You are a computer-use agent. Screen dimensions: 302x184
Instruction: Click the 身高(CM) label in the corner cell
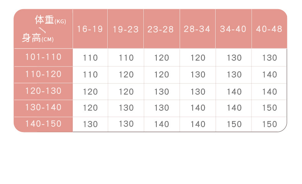click(37, 38)
